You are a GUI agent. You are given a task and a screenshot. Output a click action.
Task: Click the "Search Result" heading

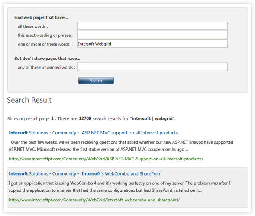point(29,100)
